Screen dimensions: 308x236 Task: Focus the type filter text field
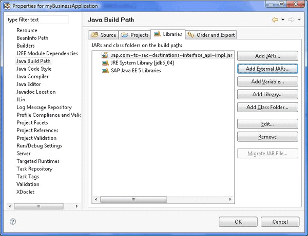coord(37,19)
